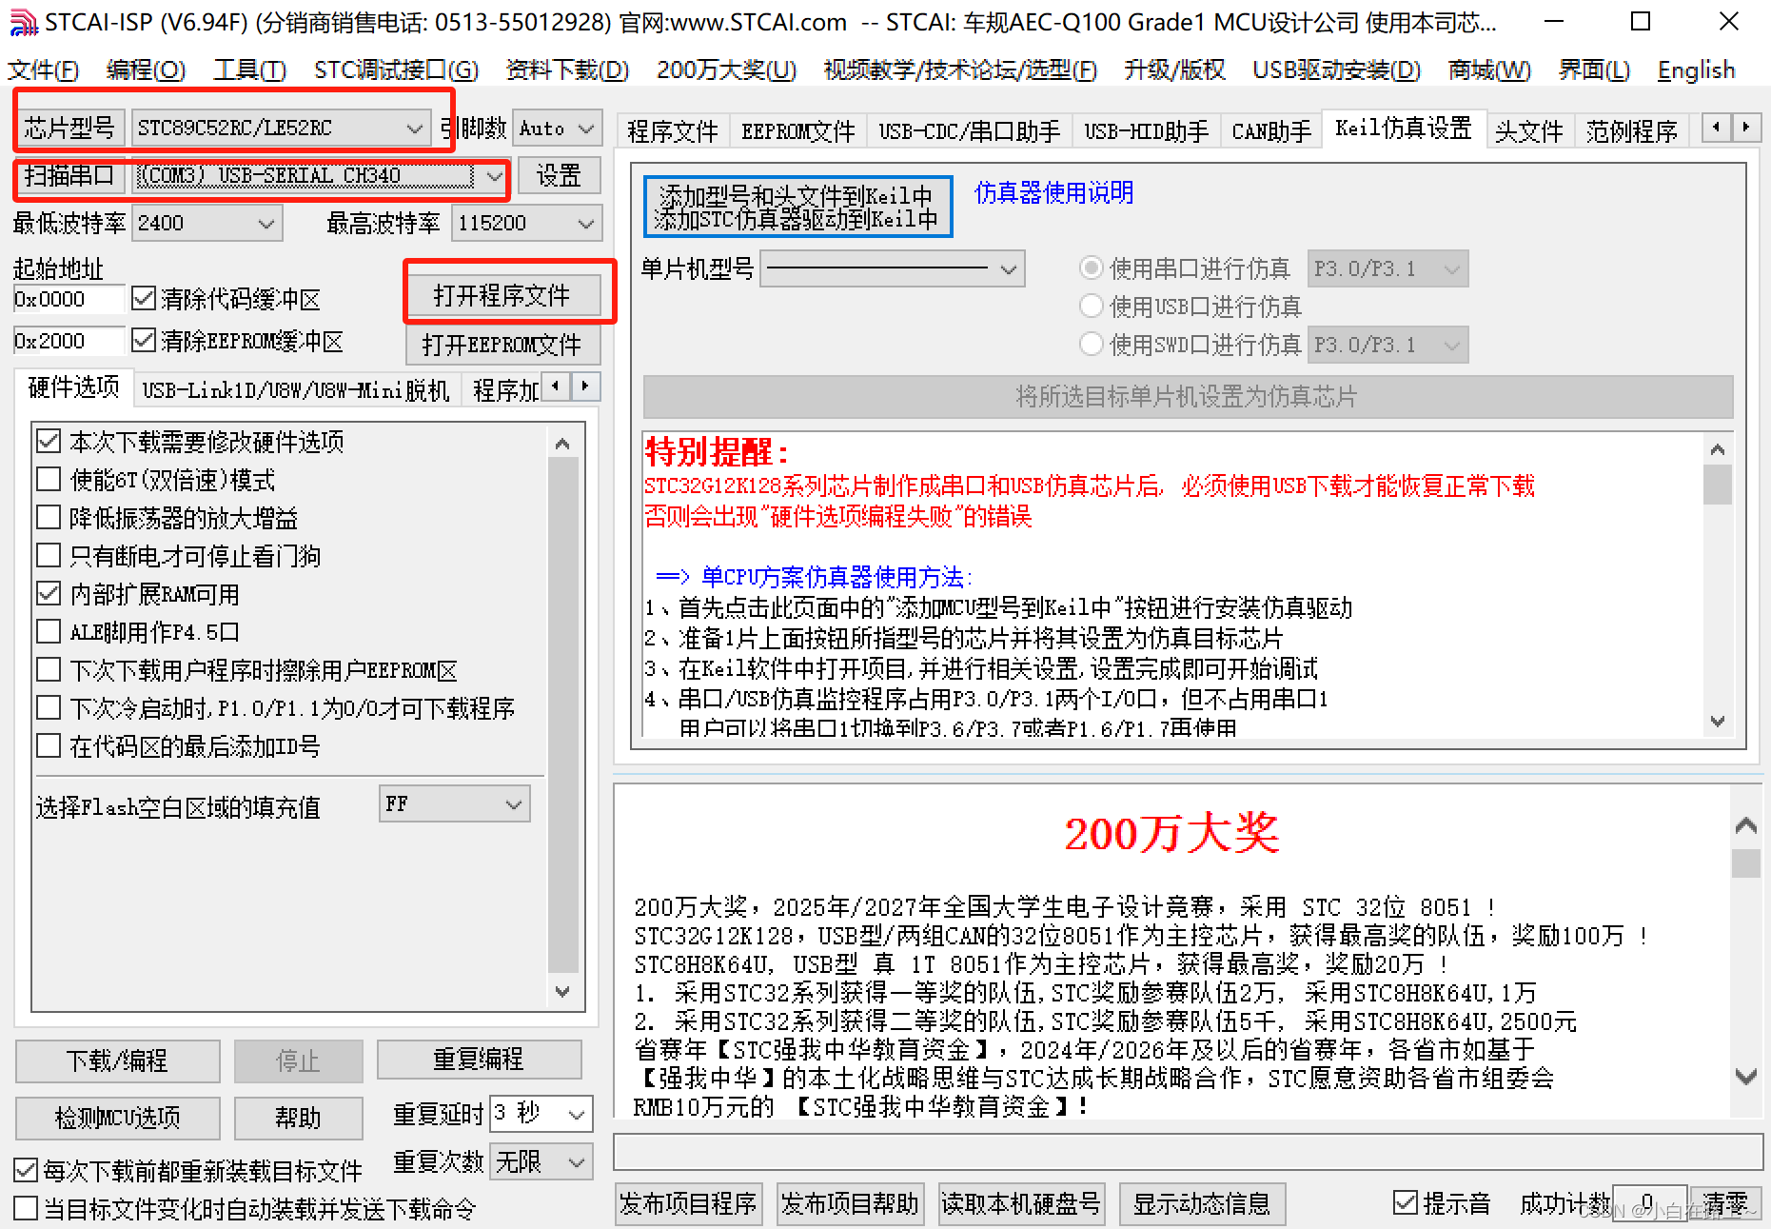Switch to USB-CDC/串口助手 tab
The image size is (1771, 1229).
(x=969, y=131)
